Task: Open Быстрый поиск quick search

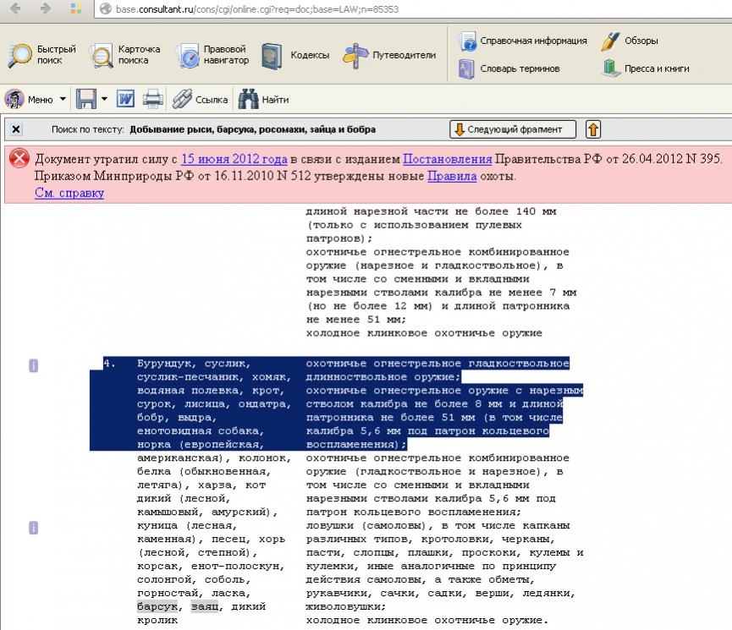Action: coord(42,55)
